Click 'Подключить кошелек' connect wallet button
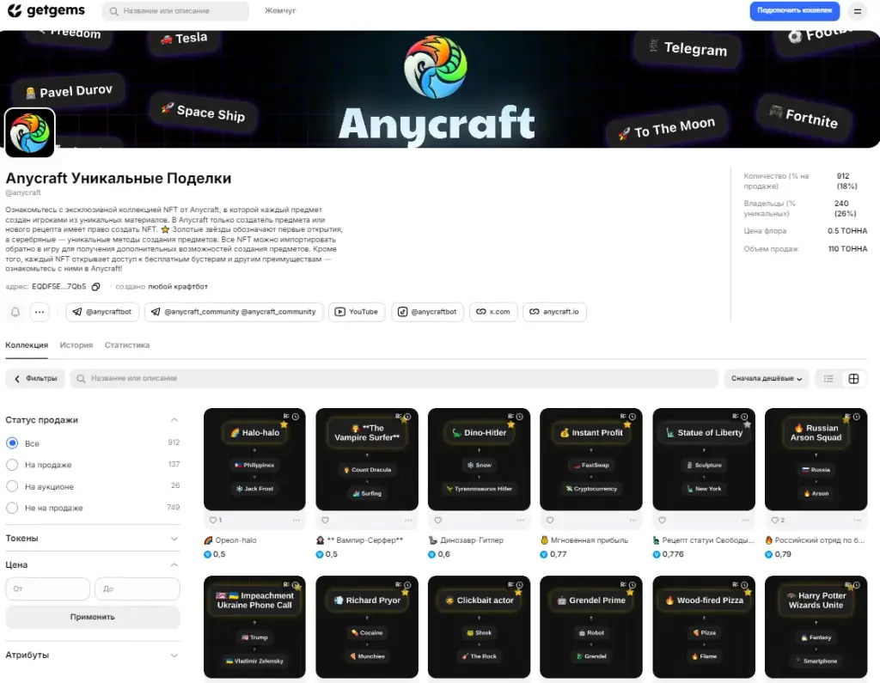Image resolution: width=880 pixels, height=683 pixels. 795,10
